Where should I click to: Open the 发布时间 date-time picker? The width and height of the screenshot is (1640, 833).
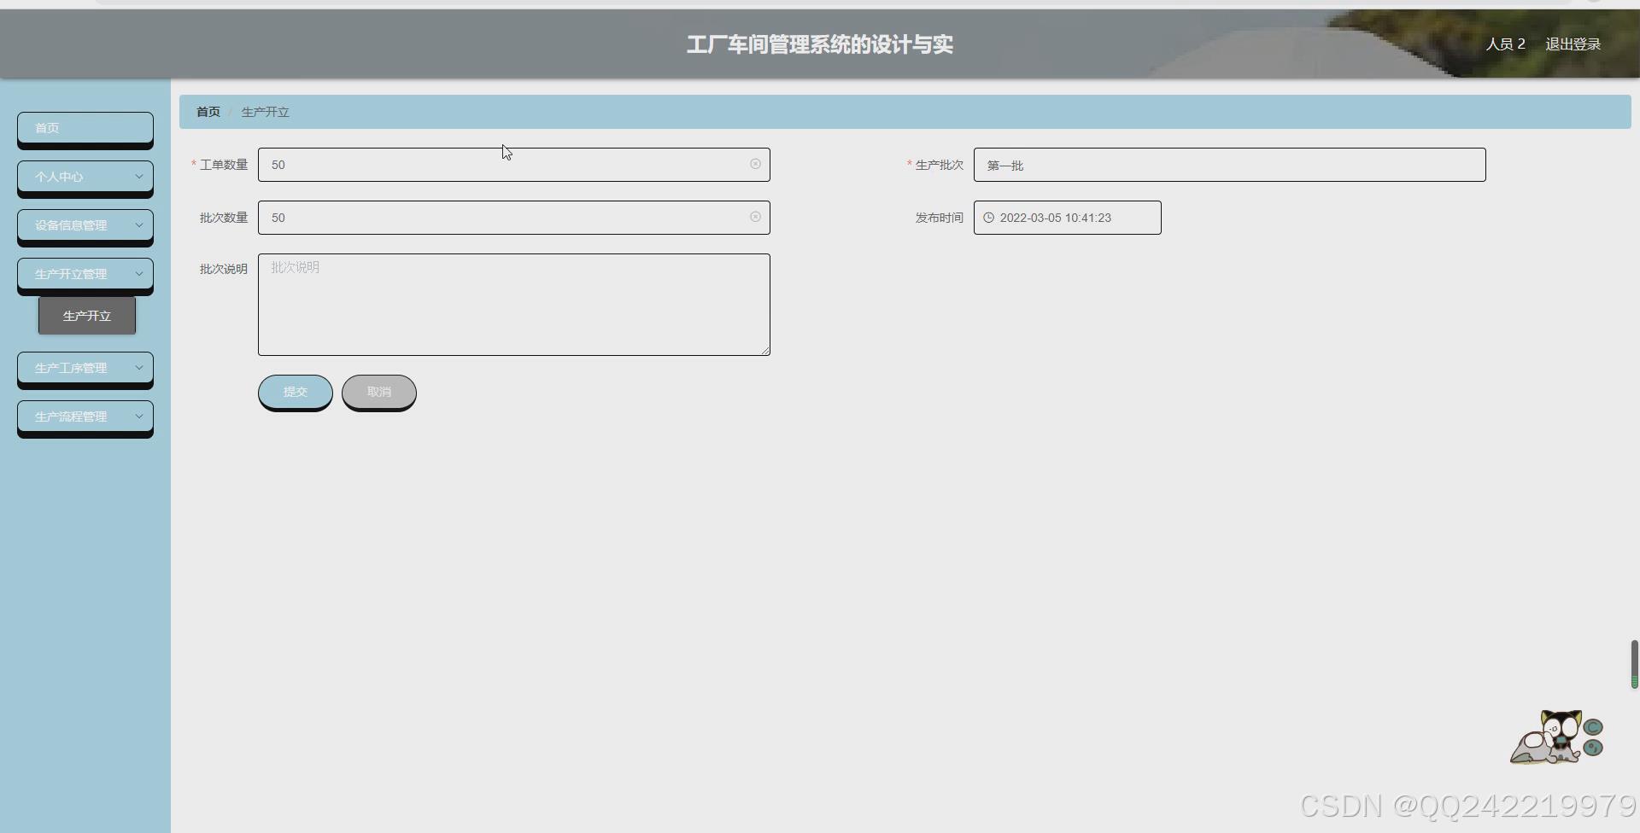1068,218
